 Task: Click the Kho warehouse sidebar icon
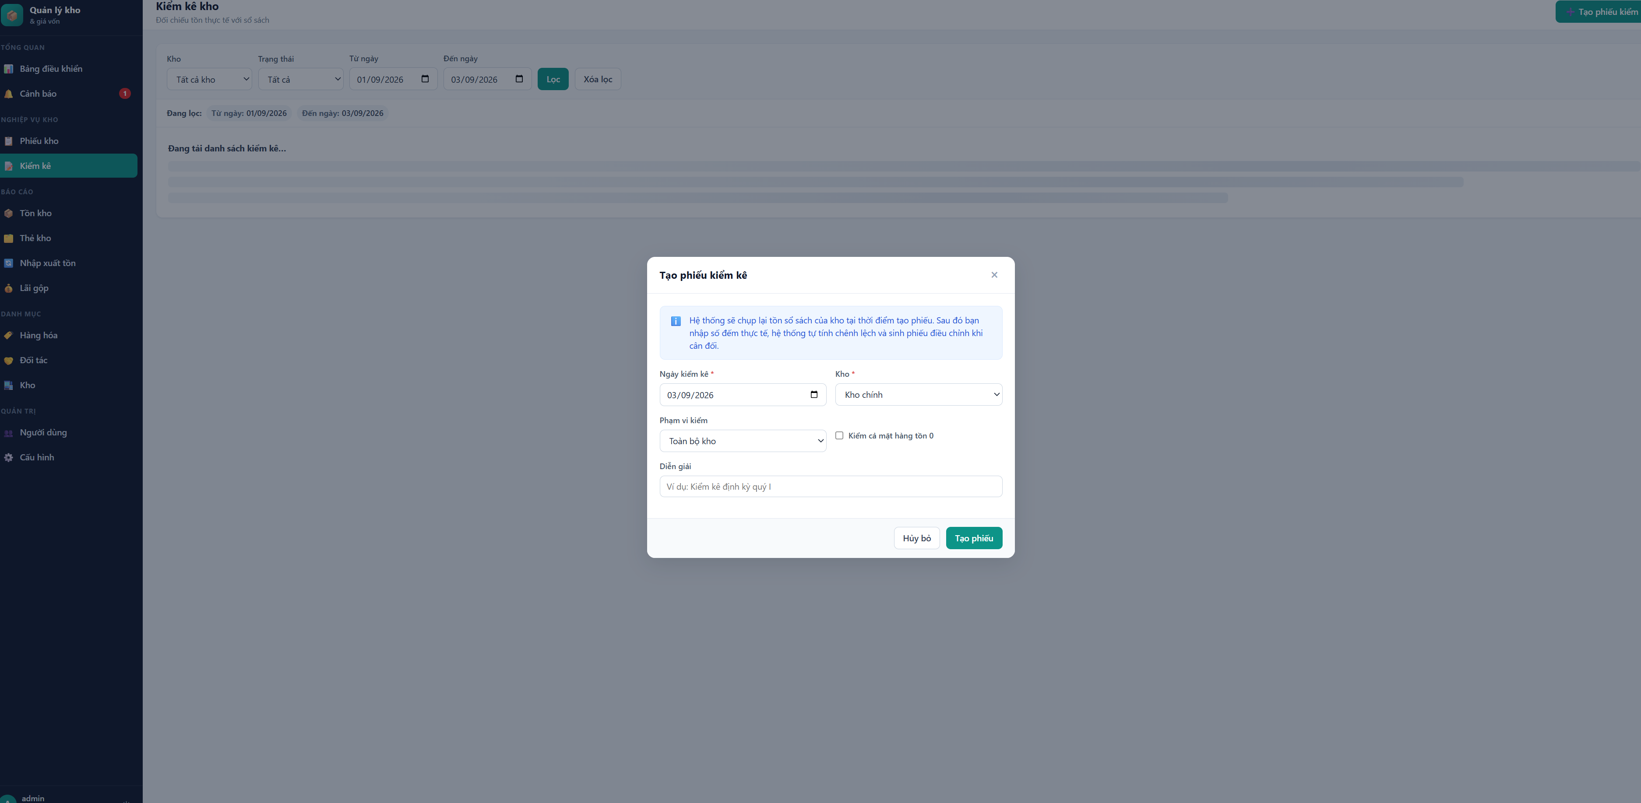tap(8, 385)
